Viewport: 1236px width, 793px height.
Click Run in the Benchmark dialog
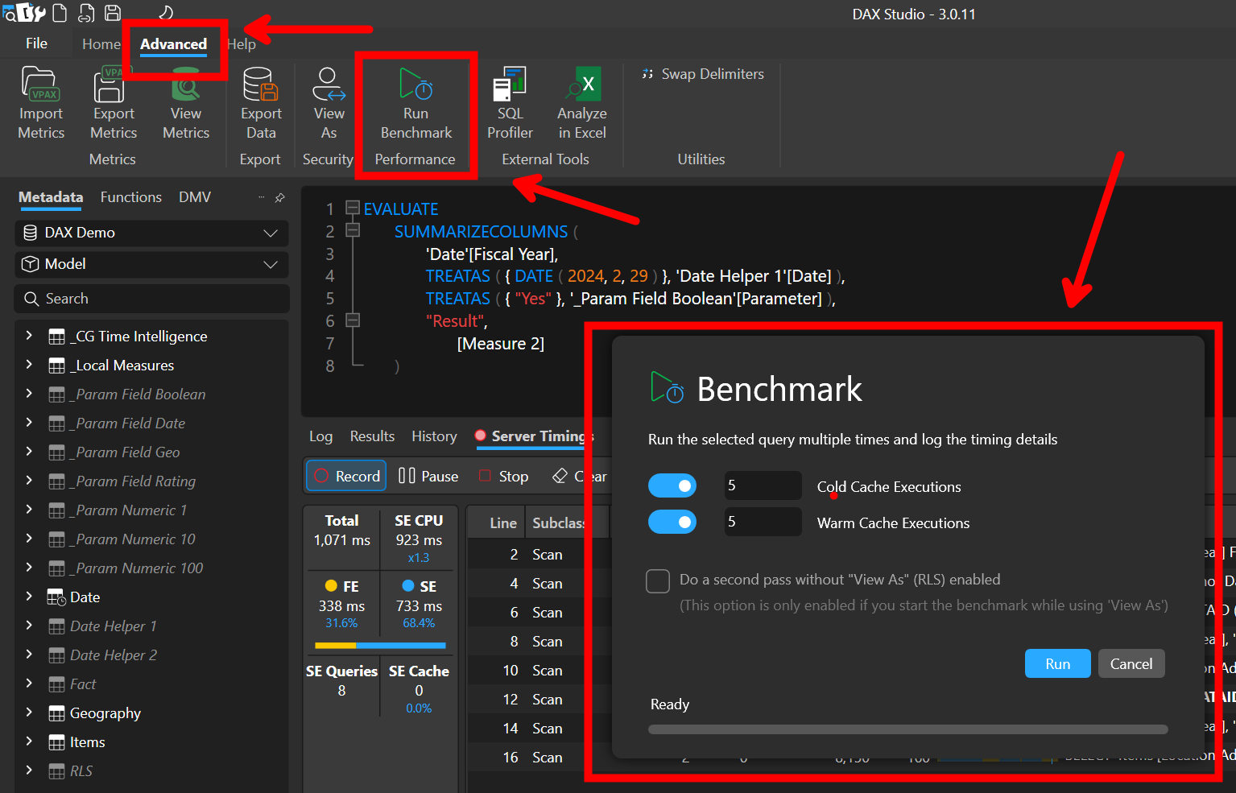pos(1057,663)
